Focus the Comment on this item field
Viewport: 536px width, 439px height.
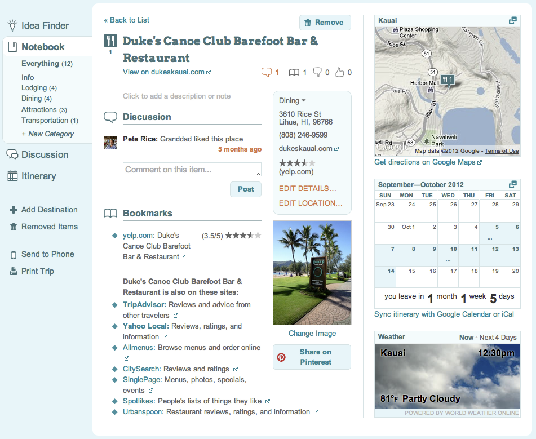point(192,169)
